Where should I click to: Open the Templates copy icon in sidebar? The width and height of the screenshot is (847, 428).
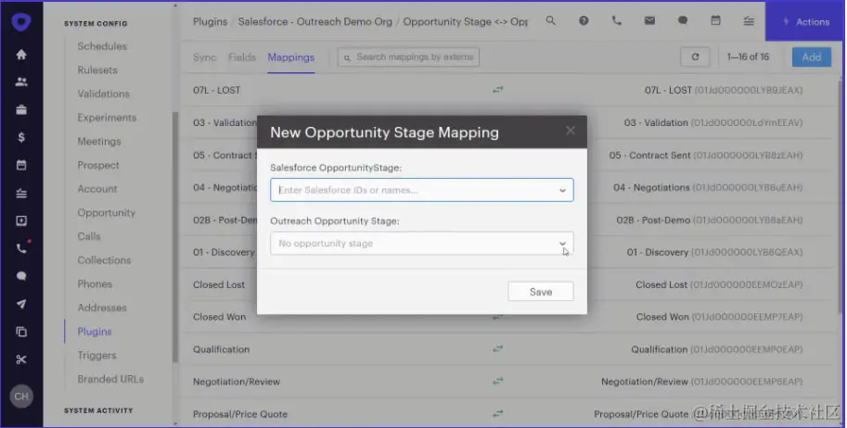click(x=21, y=332)
